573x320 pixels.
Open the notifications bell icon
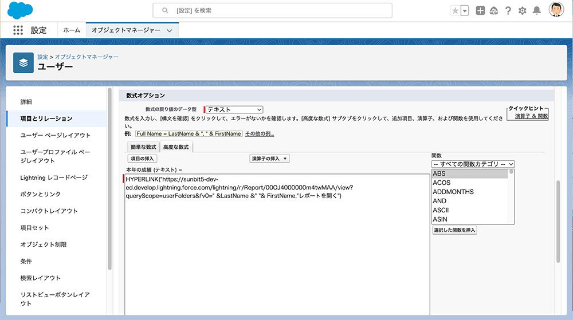pyautogui.click(x=536, y=10)
